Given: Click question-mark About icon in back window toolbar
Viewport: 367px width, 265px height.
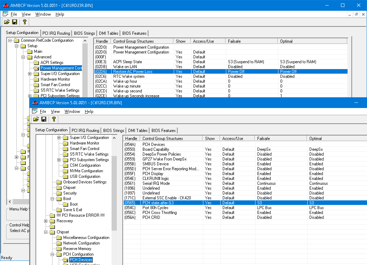Looking at the screenshot, I should pyautogui.click(x=24, y=22).
